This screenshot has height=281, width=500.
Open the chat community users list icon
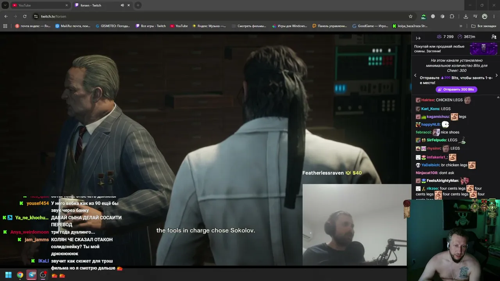(494, 37)
